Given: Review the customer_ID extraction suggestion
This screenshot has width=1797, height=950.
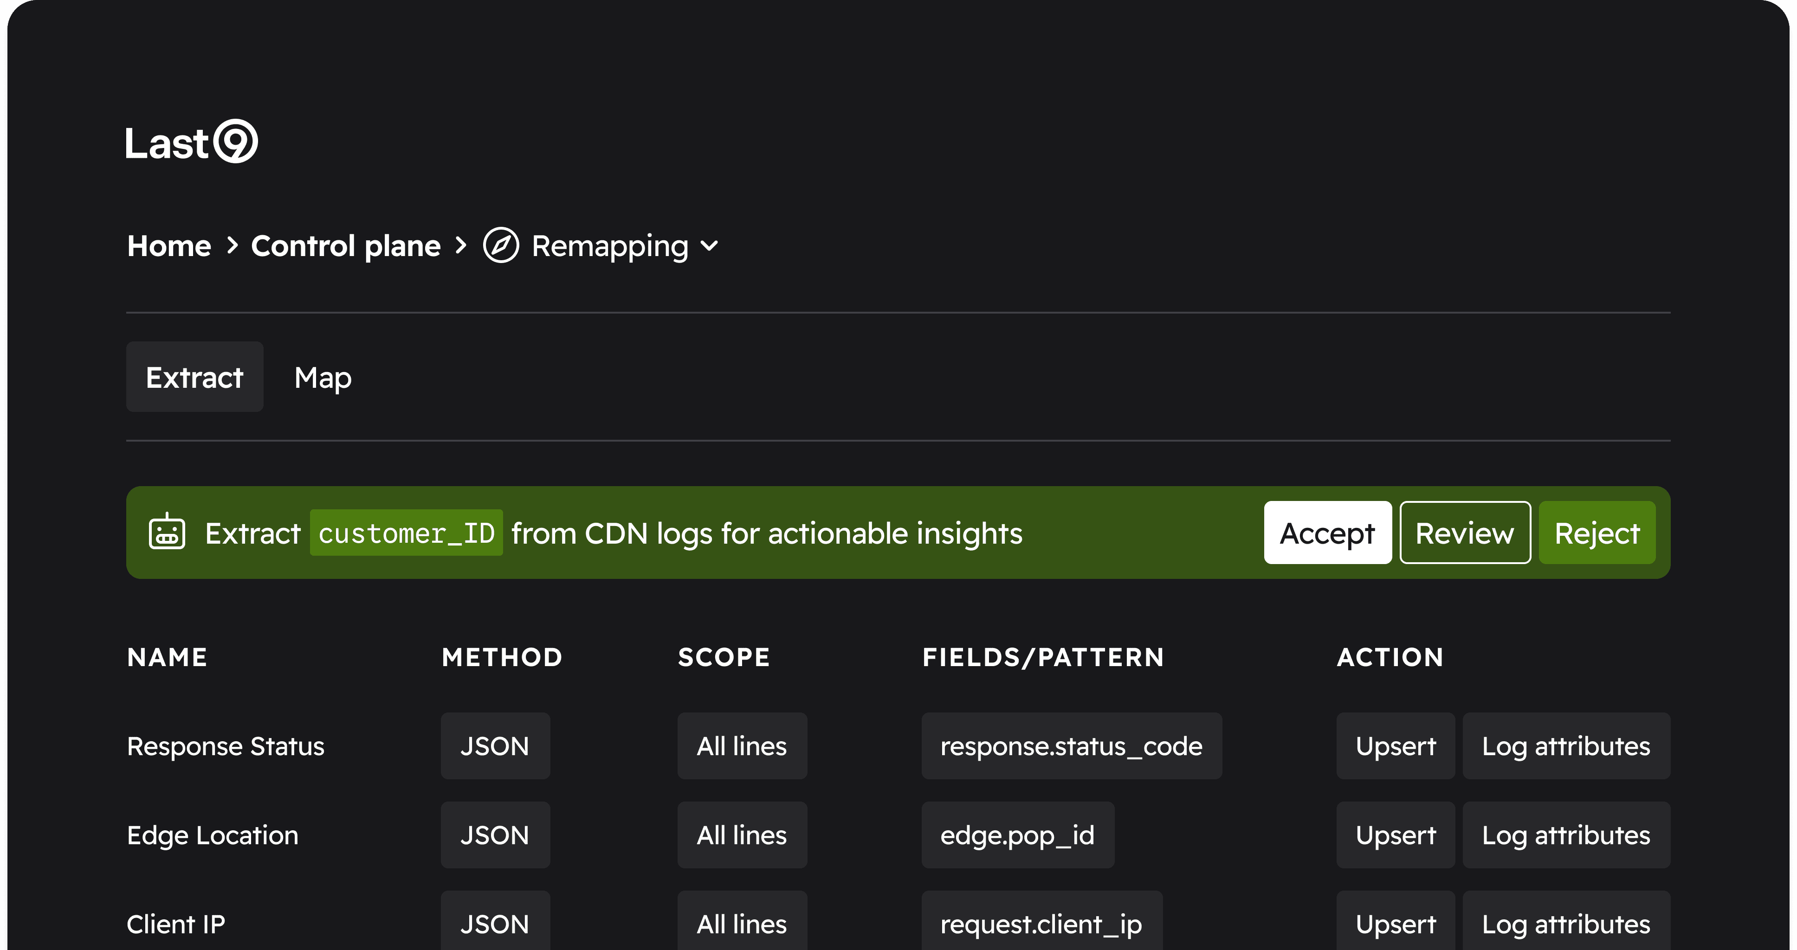Looking at the screenshot, I should pyautogui.click(x=1464, y=533).
